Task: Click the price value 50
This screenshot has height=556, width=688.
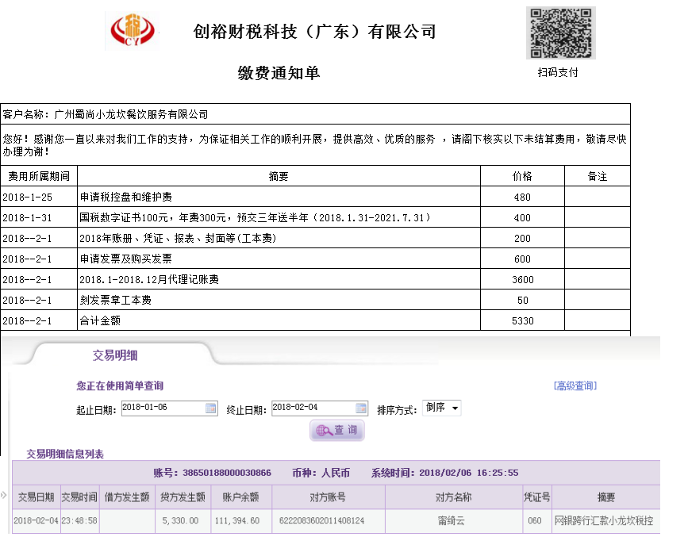Action: click(523, 301)
